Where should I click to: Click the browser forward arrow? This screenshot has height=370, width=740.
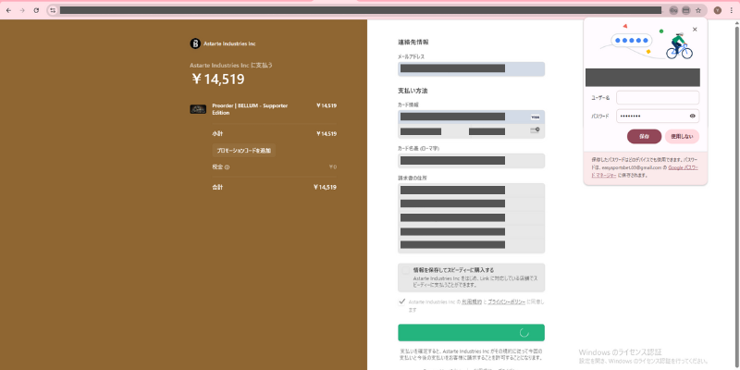[21, 10]
